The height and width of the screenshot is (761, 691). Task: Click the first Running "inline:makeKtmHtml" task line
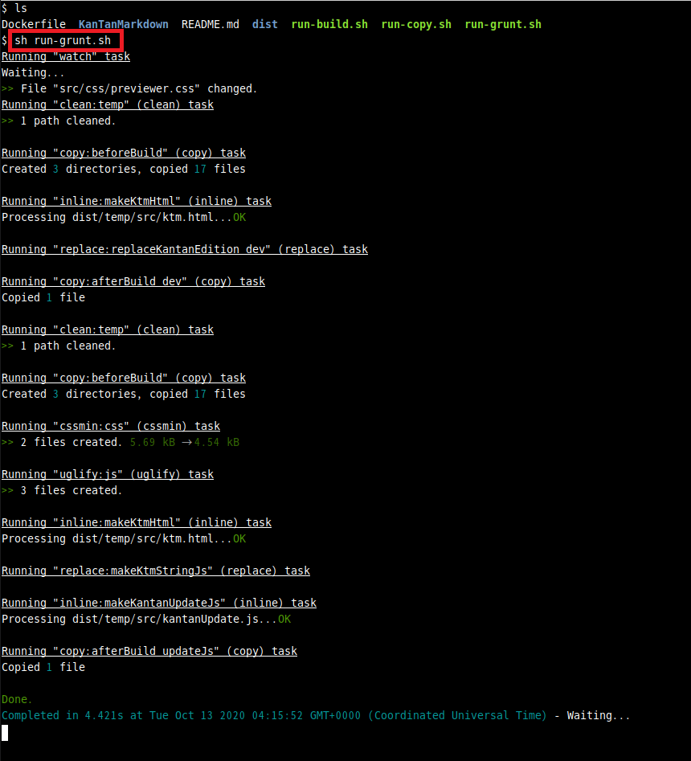click(x=137, y=200)
